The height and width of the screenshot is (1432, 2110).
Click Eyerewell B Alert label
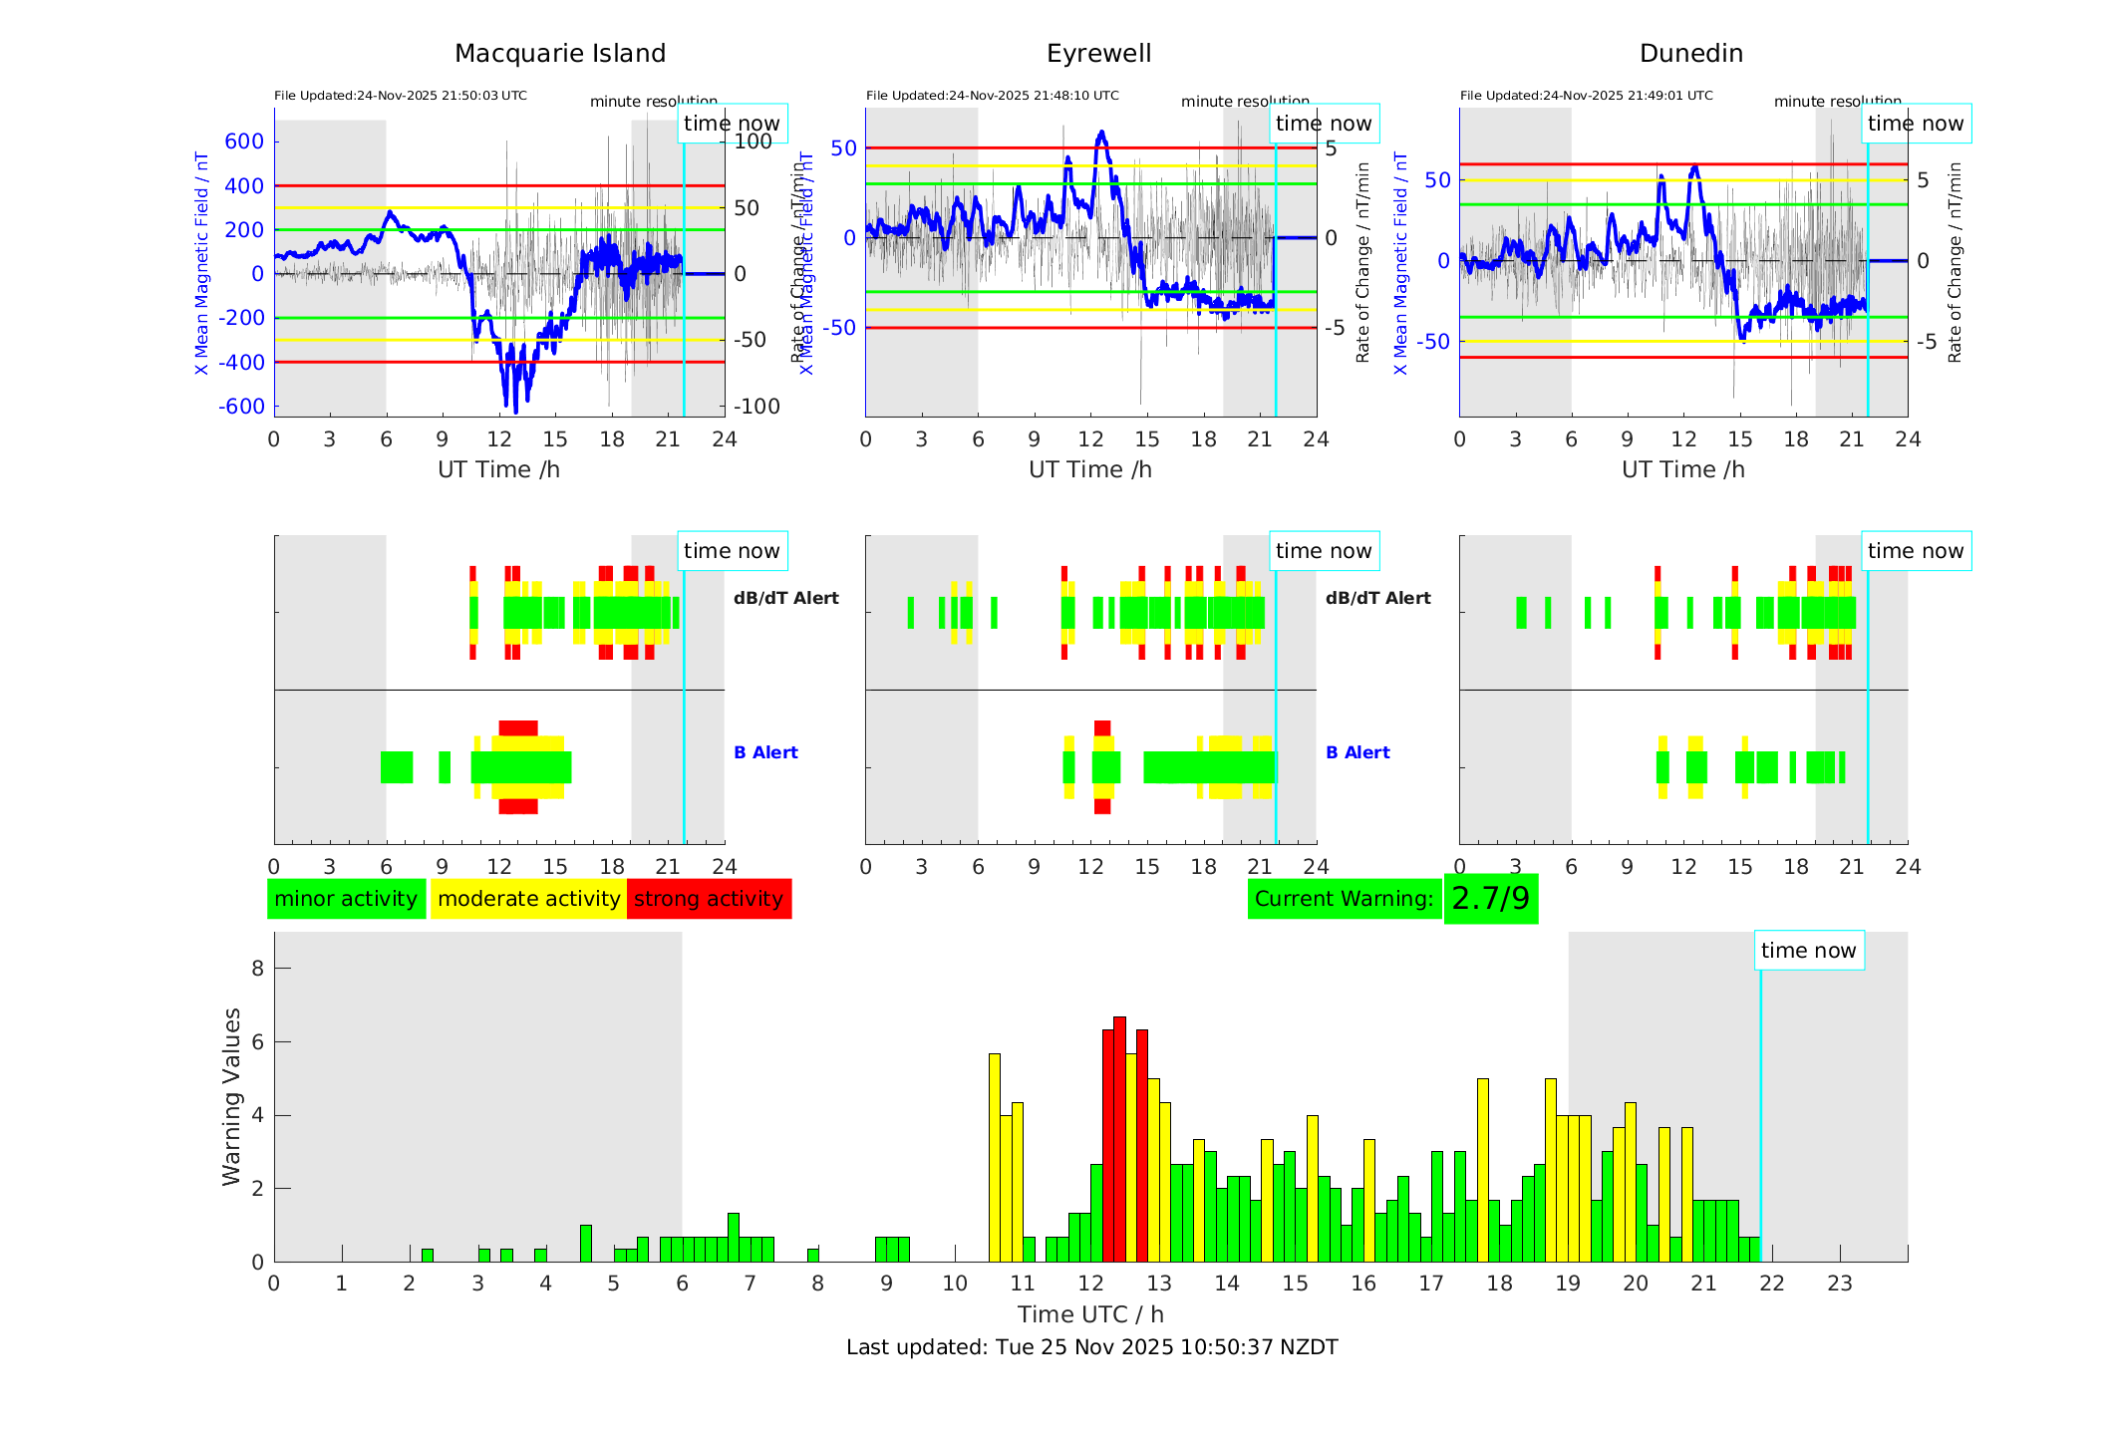tap(1357, 752)
